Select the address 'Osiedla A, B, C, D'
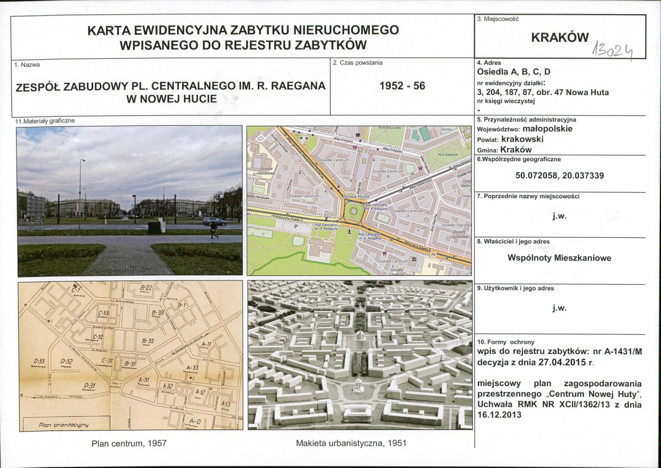 pos(514,72)
